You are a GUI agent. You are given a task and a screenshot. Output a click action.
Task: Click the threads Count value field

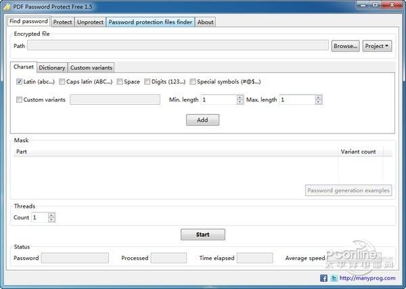tap(40, 217)
